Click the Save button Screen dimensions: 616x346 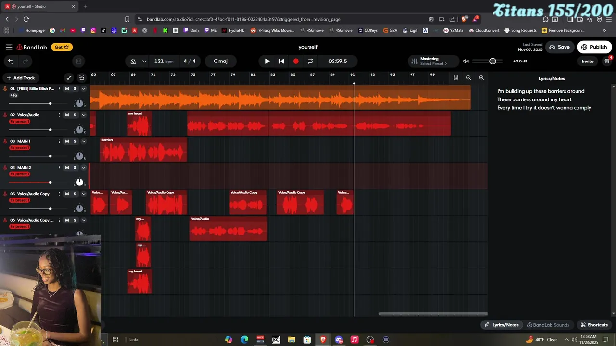point(559,47)
